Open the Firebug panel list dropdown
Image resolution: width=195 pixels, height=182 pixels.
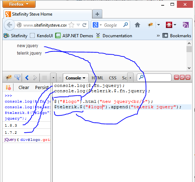(53, 78)
